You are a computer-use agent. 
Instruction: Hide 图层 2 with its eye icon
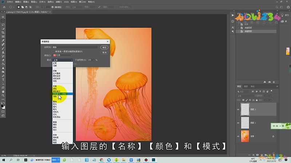coord(238,109)
